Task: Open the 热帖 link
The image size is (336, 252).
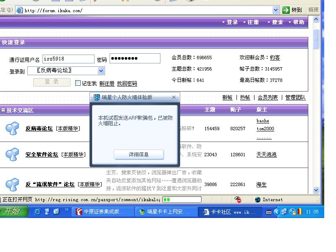Action: (245, 97)
